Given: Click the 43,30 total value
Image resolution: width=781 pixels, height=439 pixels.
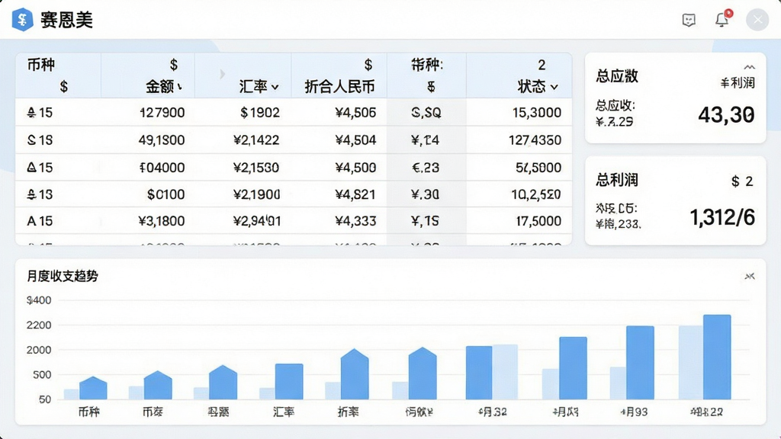Looking at the screenshot, I should point(726,115).
